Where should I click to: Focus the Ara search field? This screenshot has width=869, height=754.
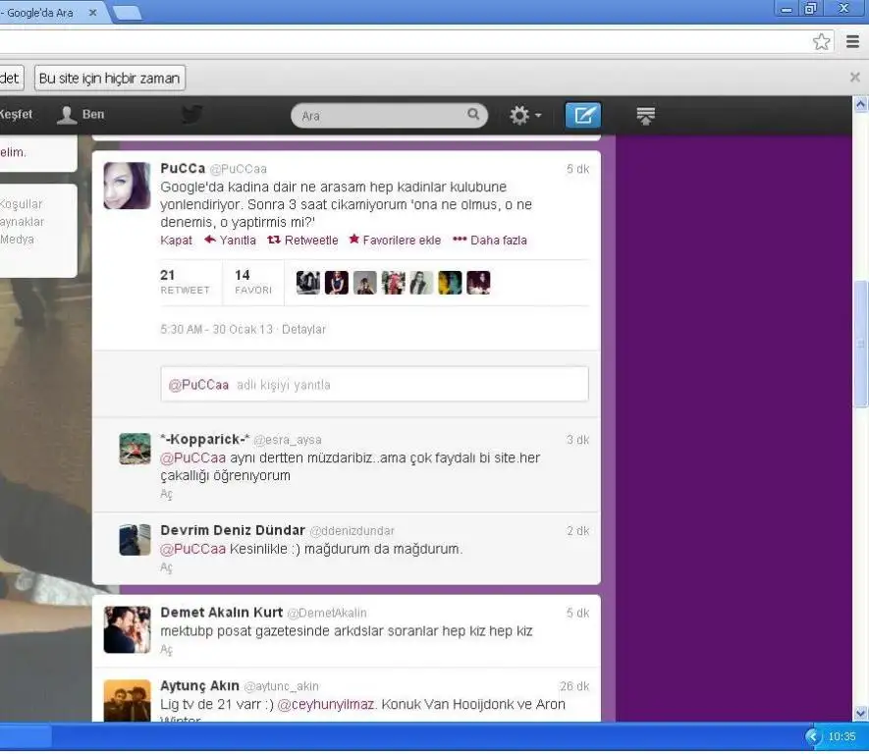coord(389,115)
